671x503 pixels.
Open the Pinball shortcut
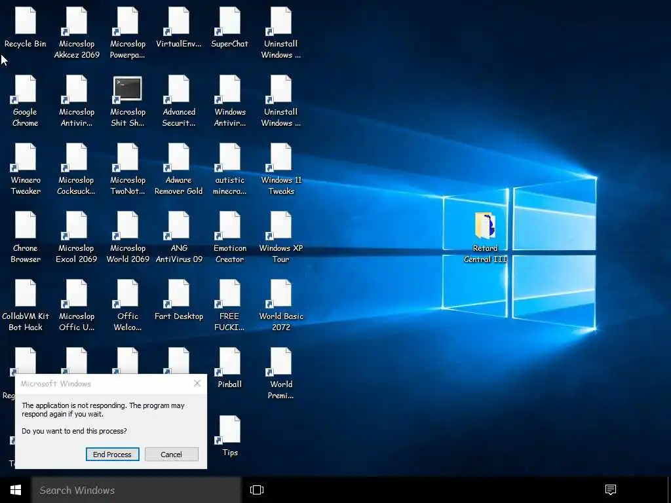(229, 368)
